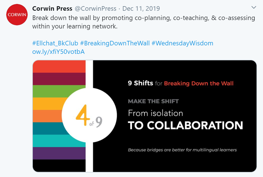The height and width of the screenshot is (177, 263).
Task: Open the ow.ly/xfiY50votbA short link
Action: [x=58, y=52]
